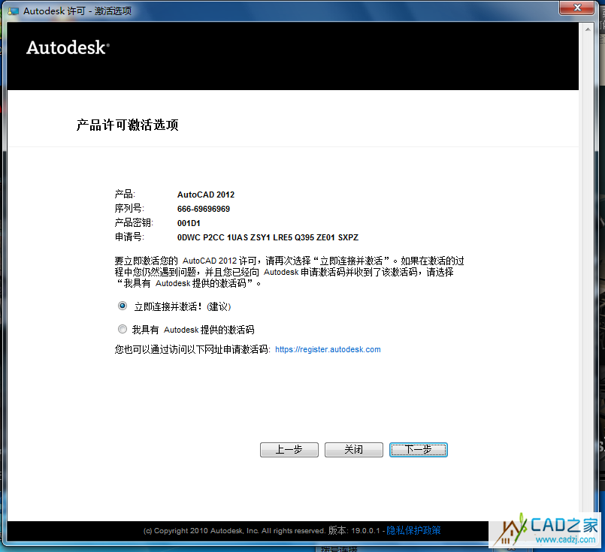Click the request code starting with 0DWC
The height and width of the screenshot is (552, 605).
[x=268, y=237]
